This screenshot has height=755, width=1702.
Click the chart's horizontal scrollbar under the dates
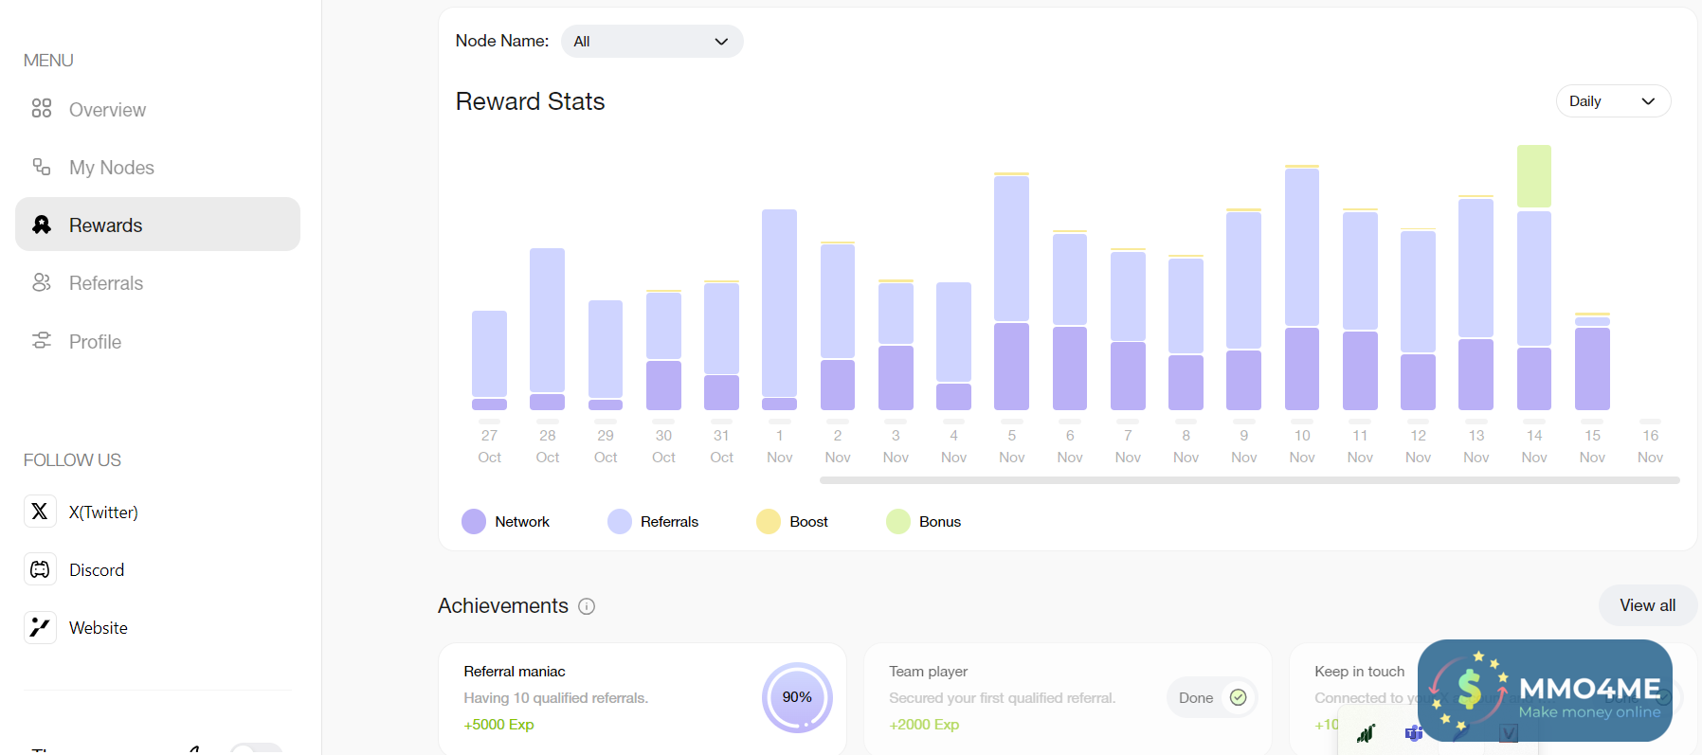pyautogui.click(x=1249, y=480)
